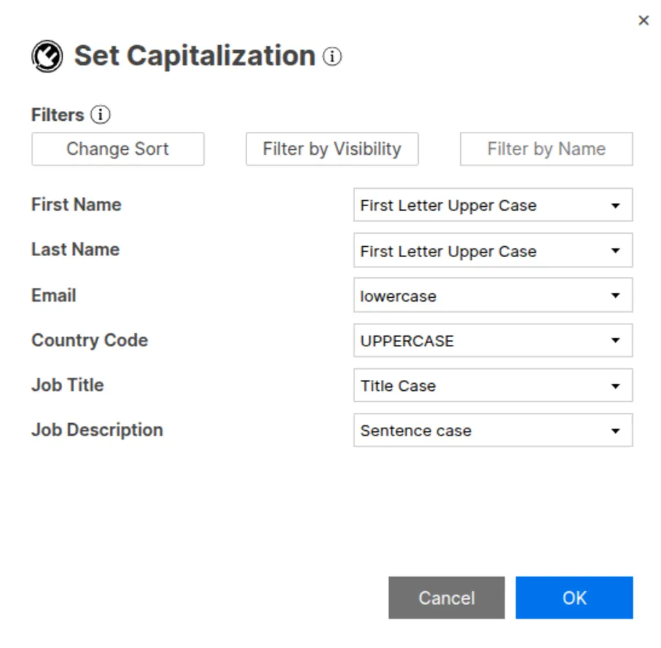Image resolution: width=661 pixels, height=648 pixels.
Task: Click the info icon next to Filters
Action: tap(100, 115)
